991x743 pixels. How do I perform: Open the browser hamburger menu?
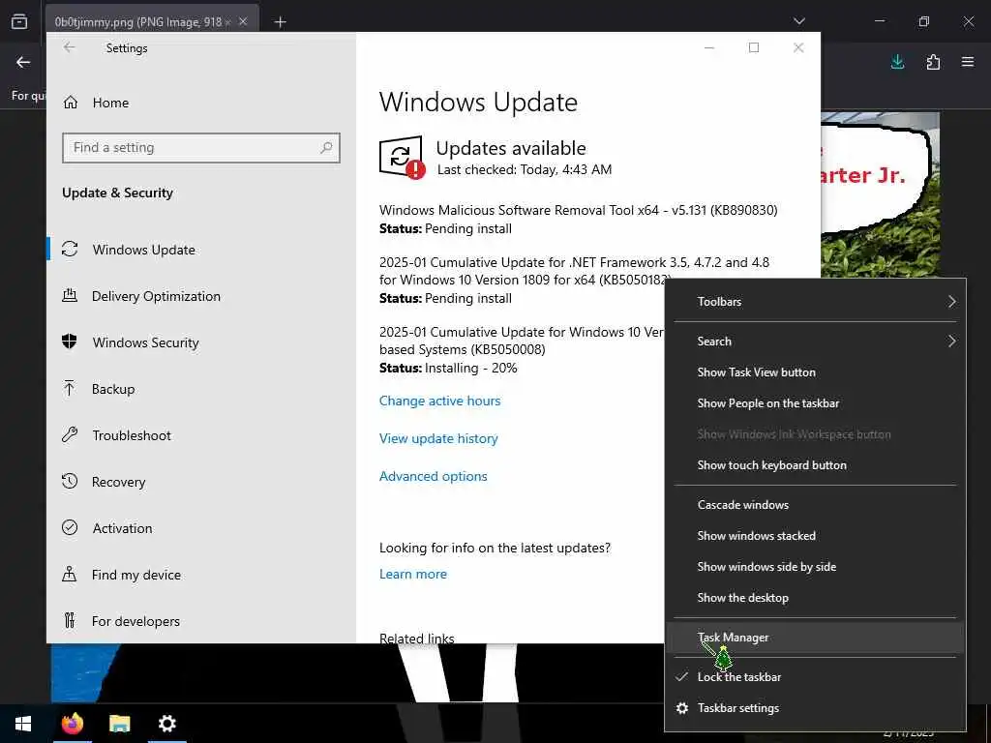click(x=968, y=62)
